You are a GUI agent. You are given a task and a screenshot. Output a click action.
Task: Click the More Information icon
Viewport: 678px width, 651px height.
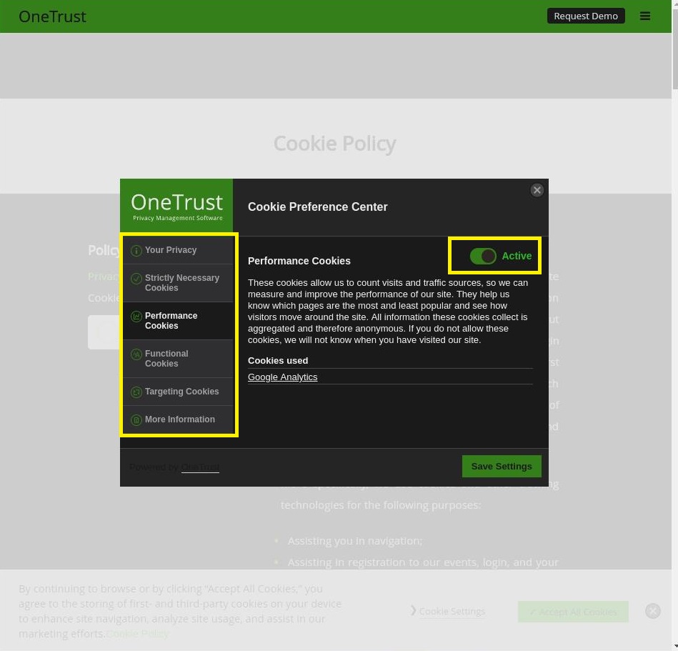click(136, 419)
